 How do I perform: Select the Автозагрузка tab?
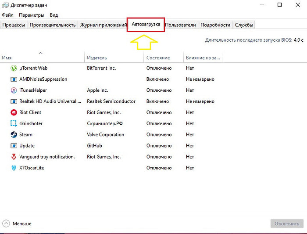[x=146, y=24]
